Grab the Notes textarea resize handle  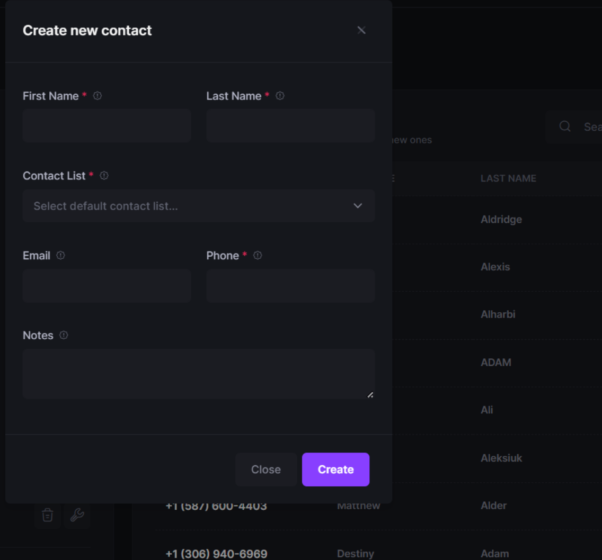click(370, 395)
